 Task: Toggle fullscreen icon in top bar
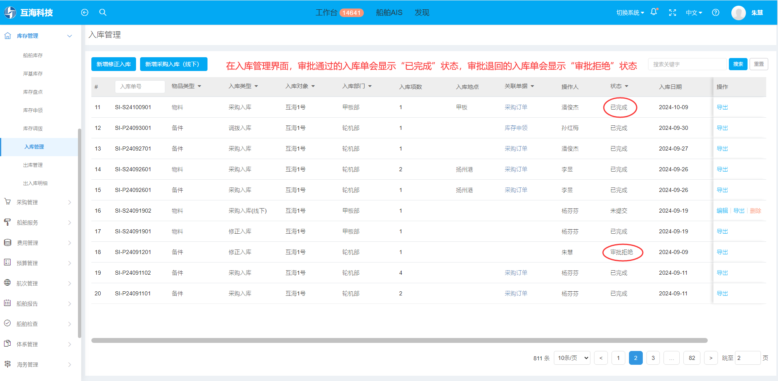coord(672,13)
